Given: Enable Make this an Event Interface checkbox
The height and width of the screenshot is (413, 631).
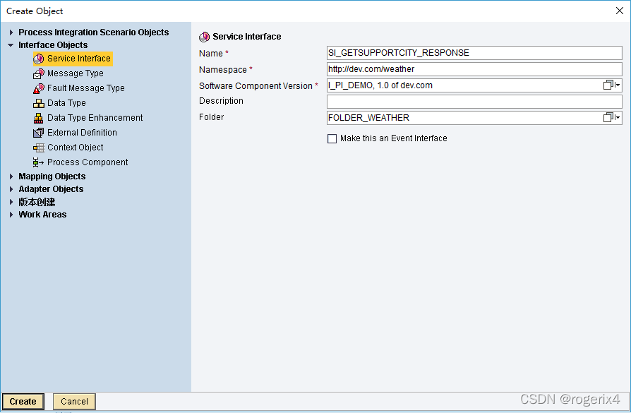Looking at the screenshot, I should coord(332,139).
